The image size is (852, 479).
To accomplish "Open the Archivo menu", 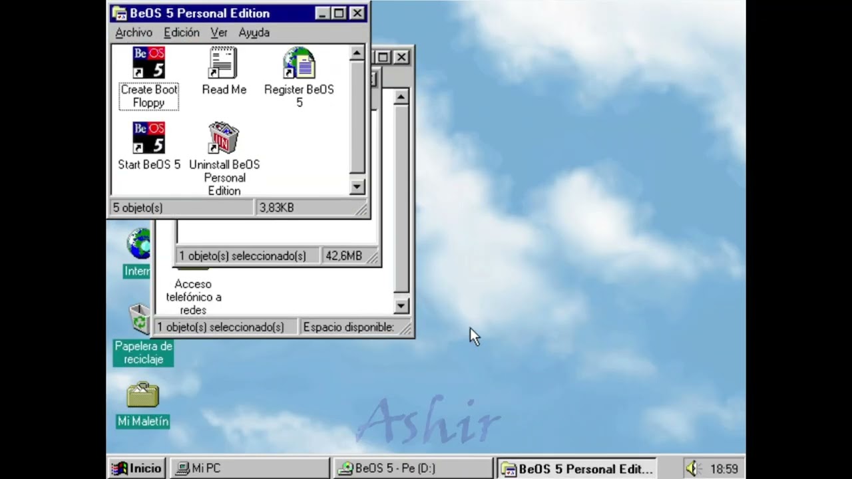I will (134, 33).
